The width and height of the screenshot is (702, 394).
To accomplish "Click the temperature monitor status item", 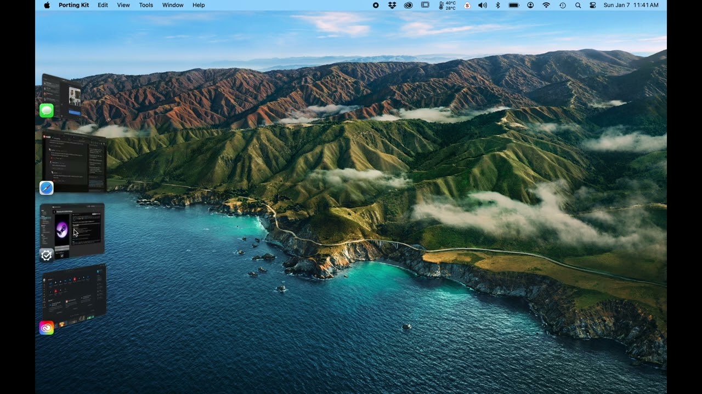I will 448,5.
